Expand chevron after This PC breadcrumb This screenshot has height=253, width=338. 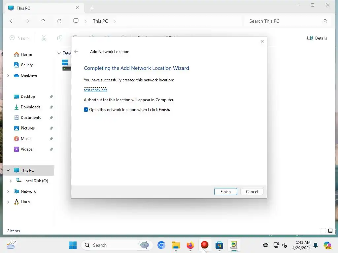pyautogui.click(x=115, y=21)
